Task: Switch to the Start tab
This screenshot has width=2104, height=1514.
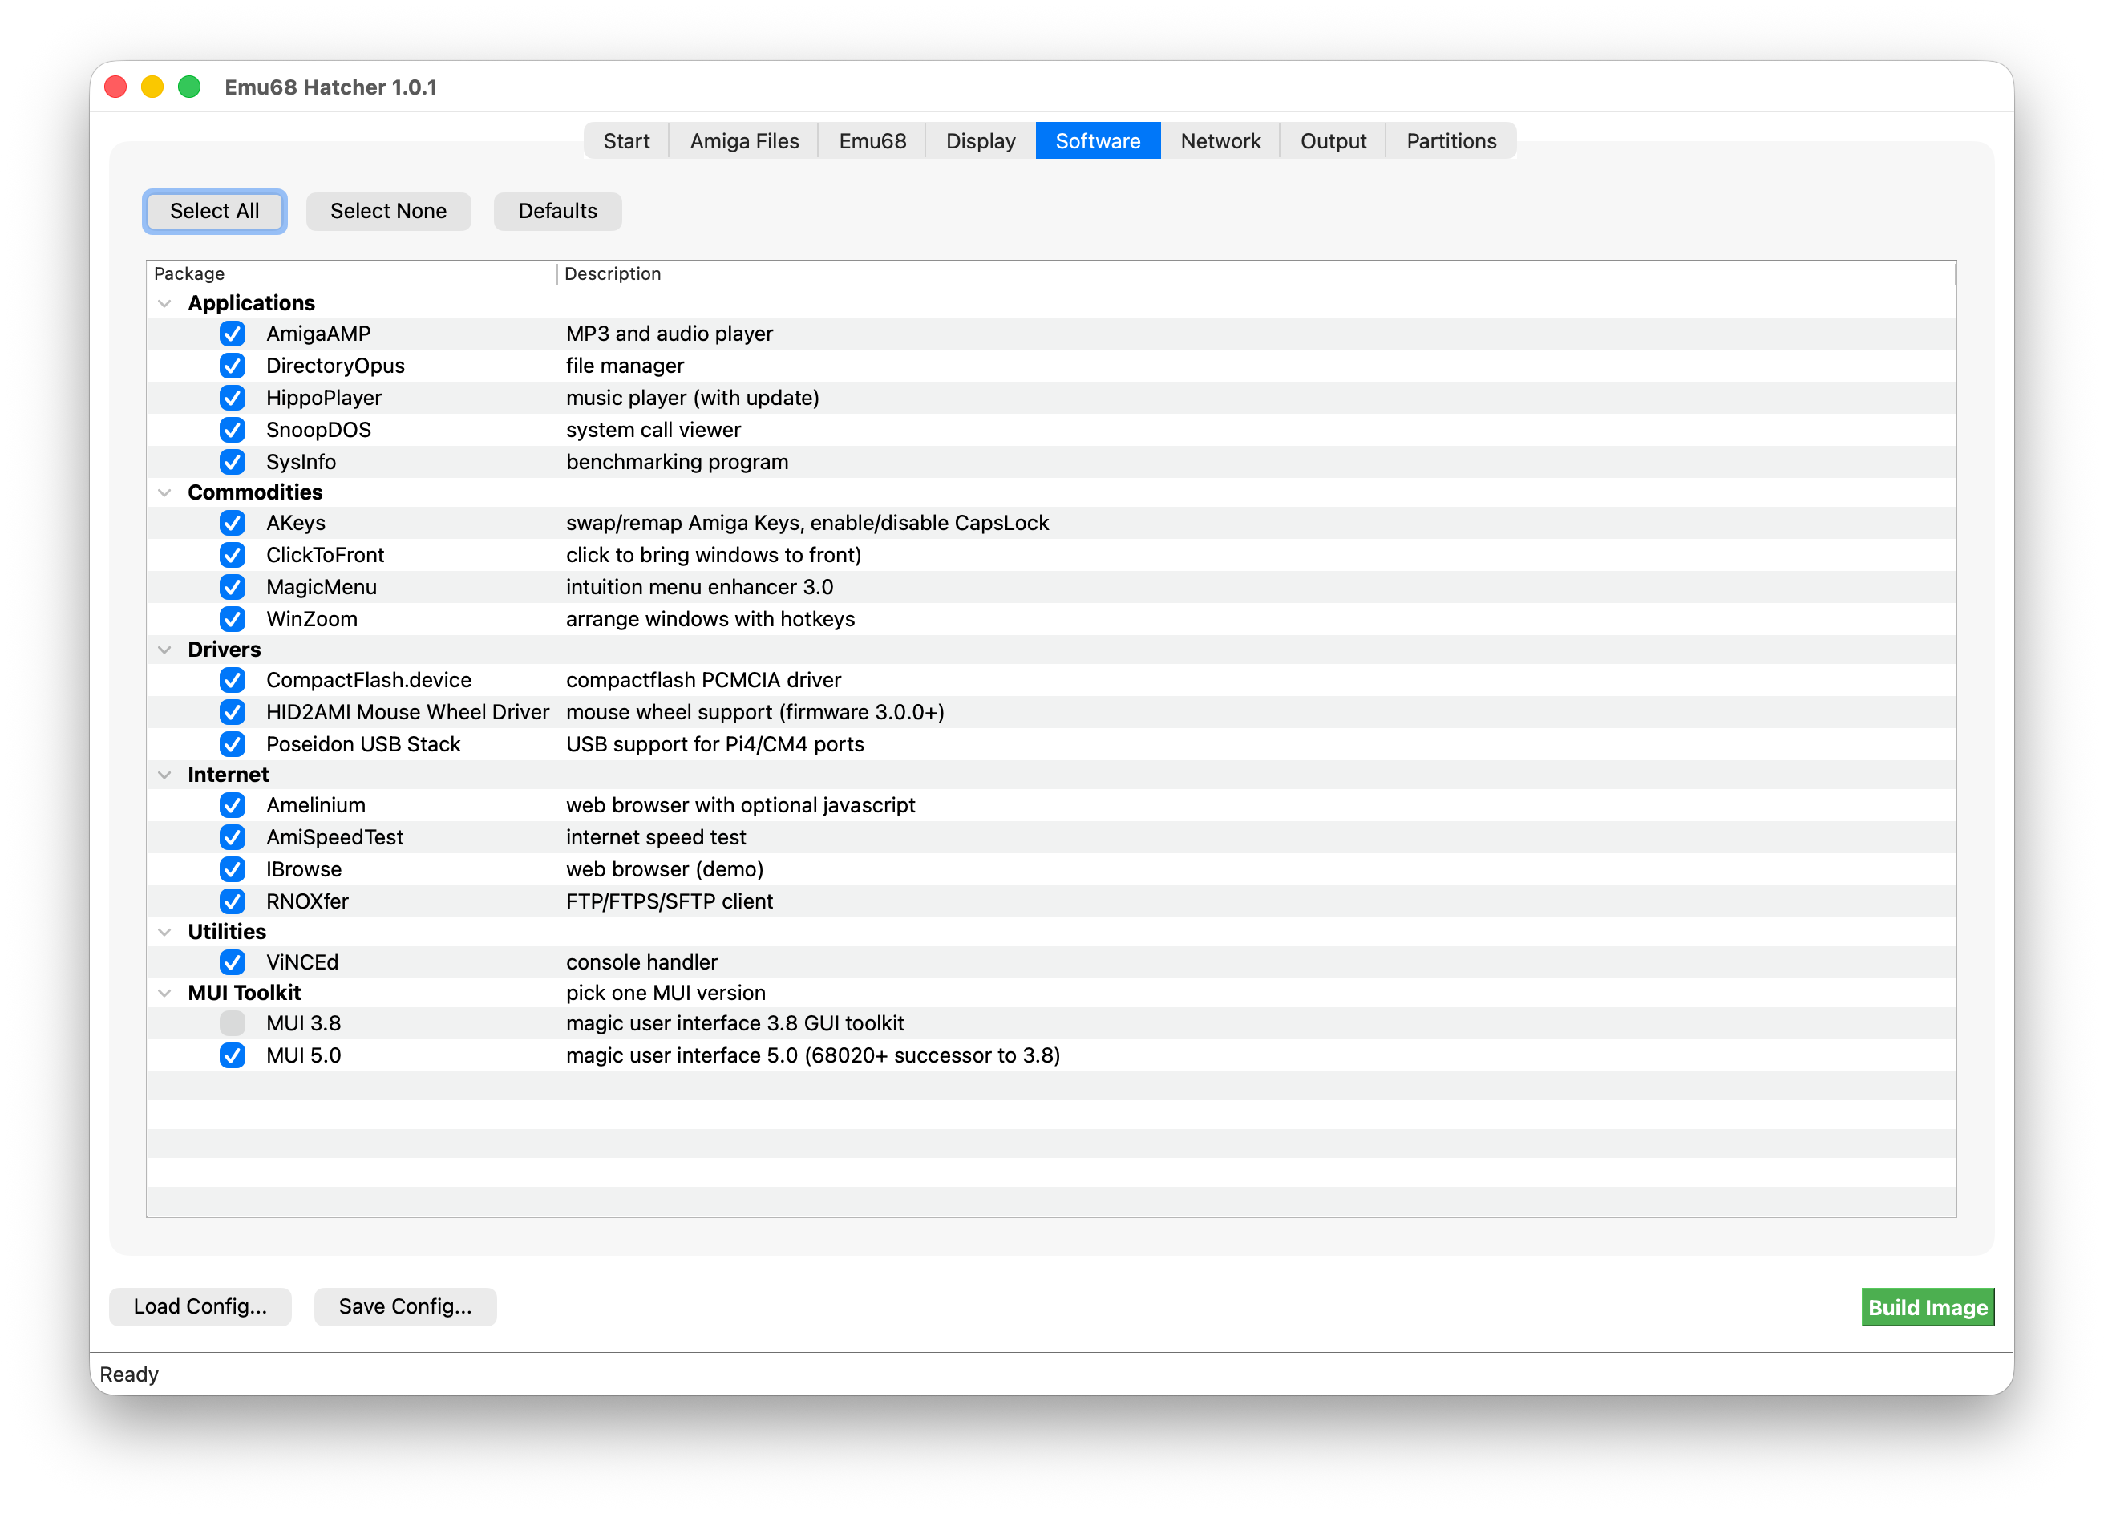Action: coord(626,141)
